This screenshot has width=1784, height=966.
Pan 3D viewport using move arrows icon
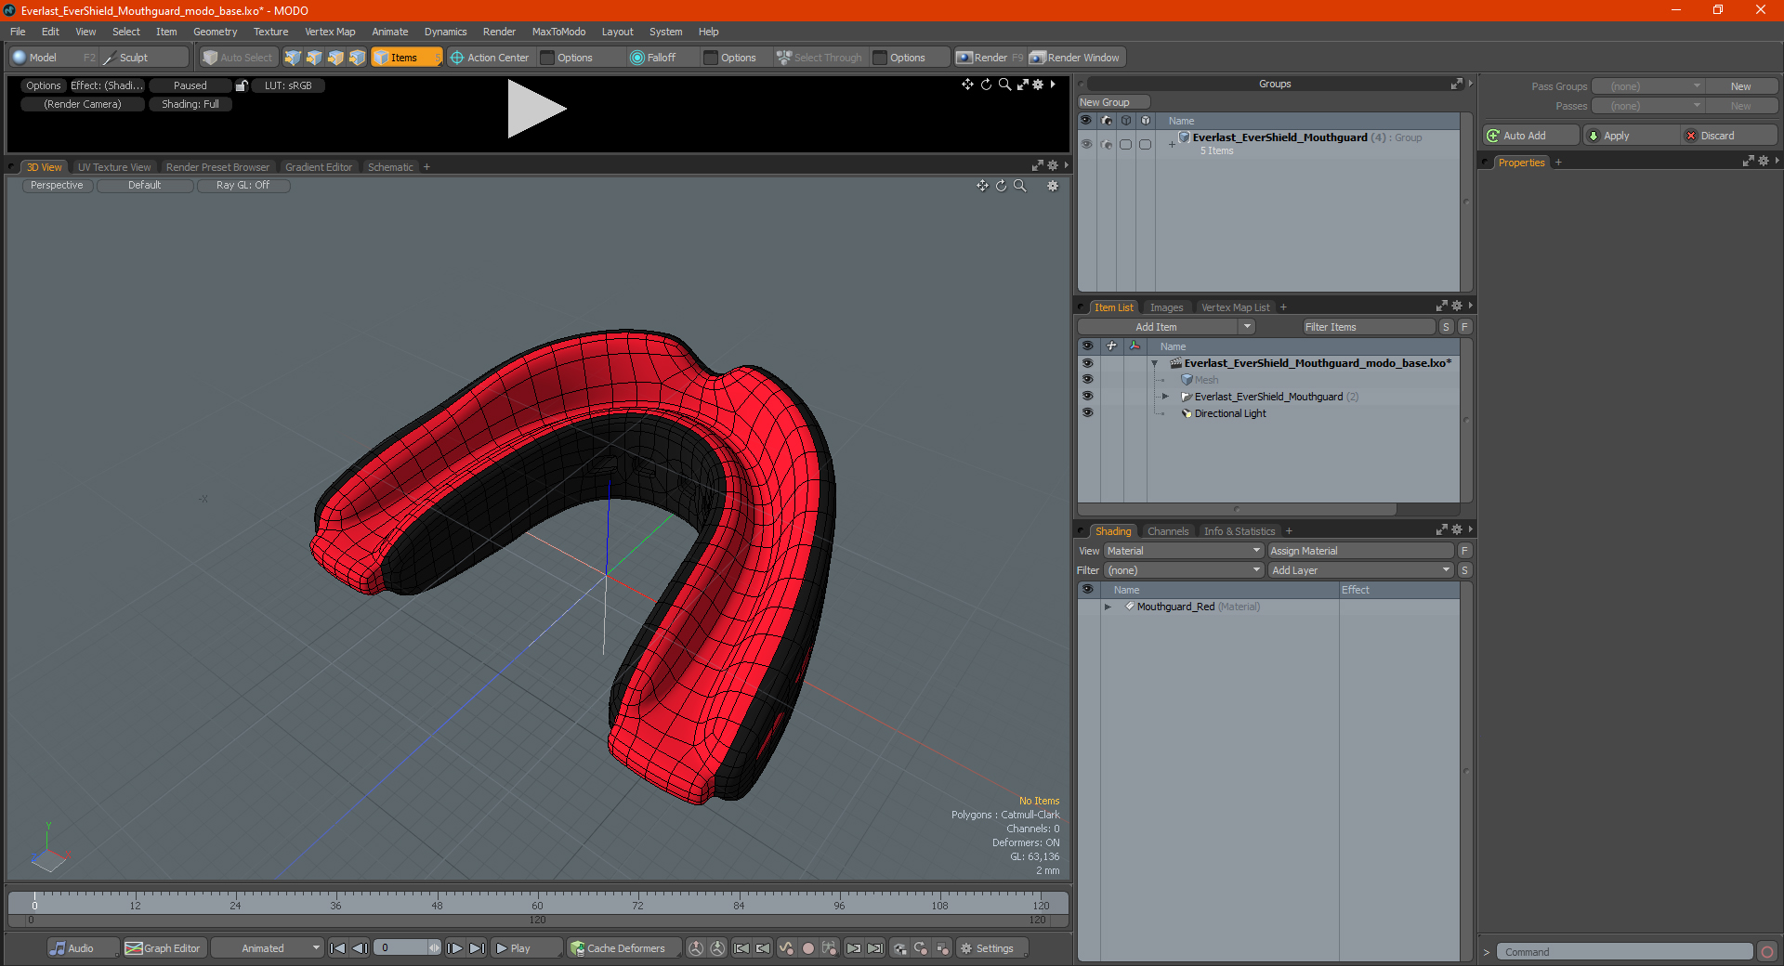tap(982, 186)
